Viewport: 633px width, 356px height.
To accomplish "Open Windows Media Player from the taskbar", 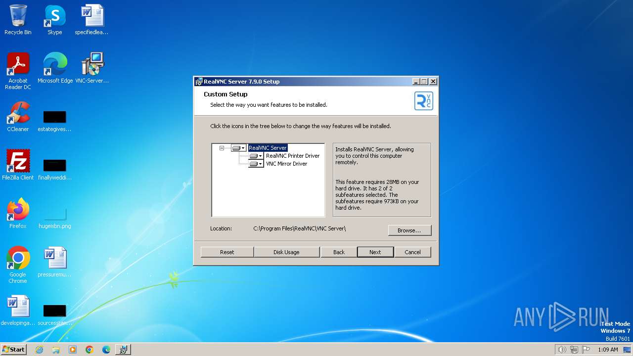I will [73, 350].
